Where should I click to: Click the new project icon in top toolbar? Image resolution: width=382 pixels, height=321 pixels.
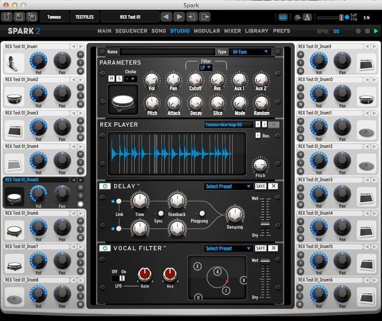[7, 17]
